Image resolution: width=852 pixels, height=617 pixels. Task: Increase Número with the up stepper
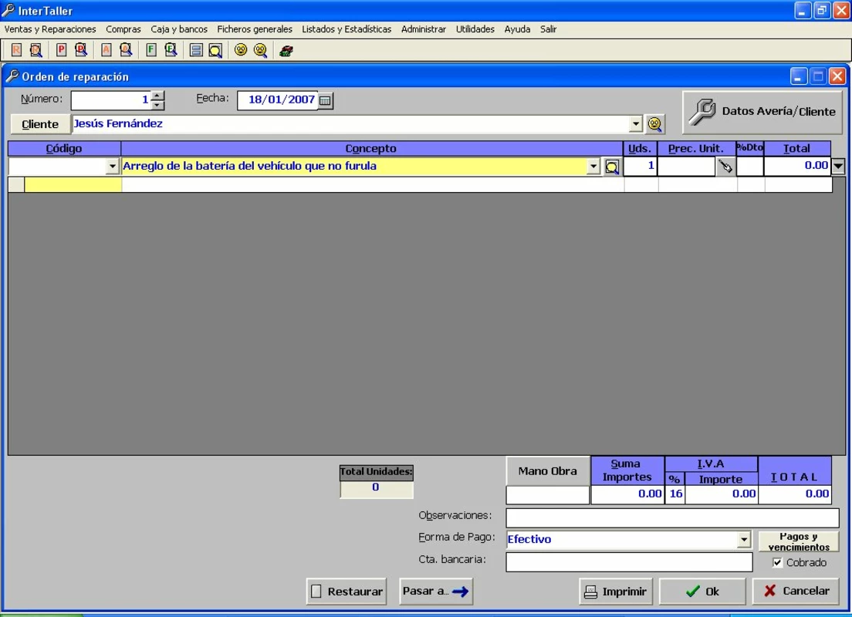[157, 96]
